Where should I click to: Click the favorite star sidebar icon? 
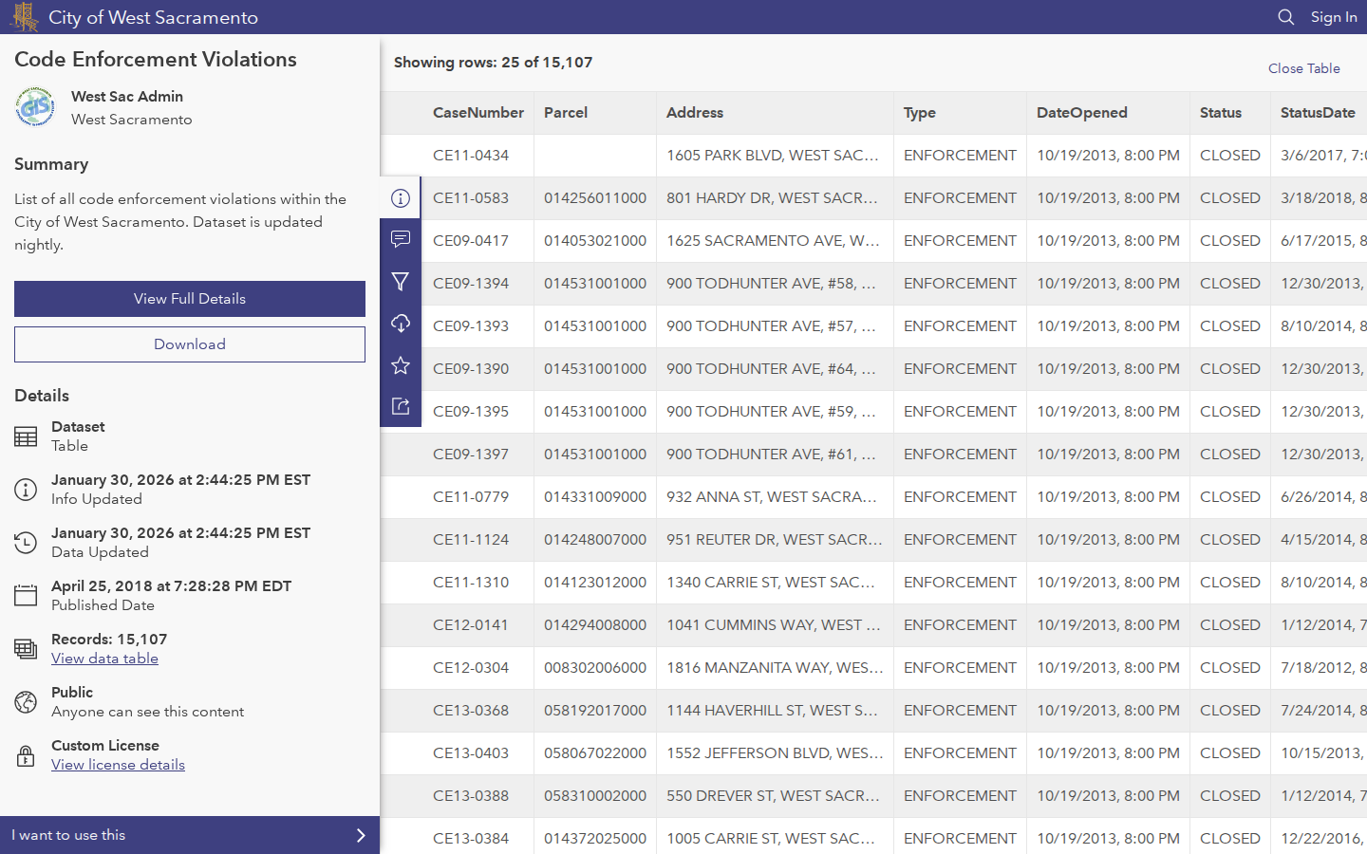[x=401, y=365]
